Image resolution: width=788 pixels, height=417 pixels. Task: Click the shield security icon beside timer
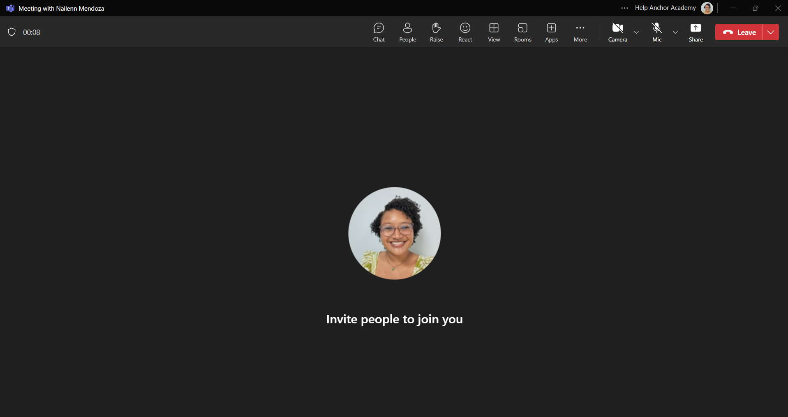tap(12, 32)
